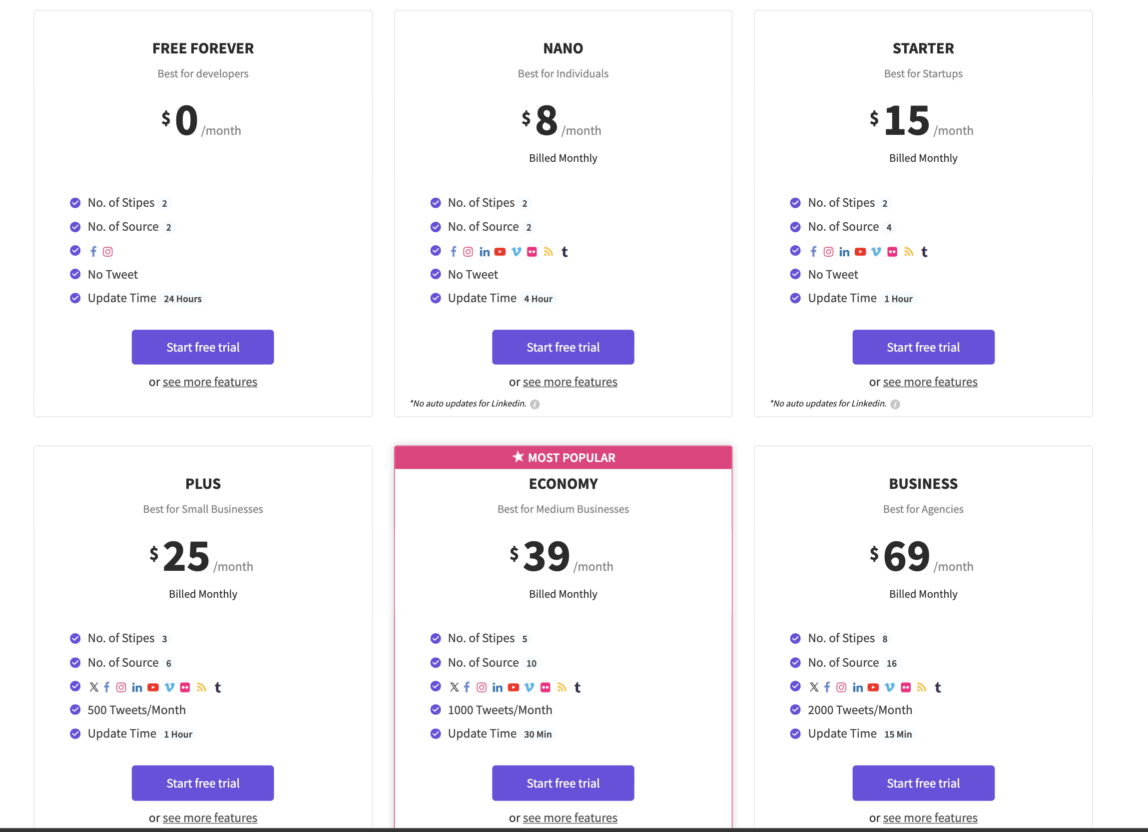This screenshot has height=832, width=1148.
Task: Select the X (Twitter) icon in the Plus plan
Action: 93,687
